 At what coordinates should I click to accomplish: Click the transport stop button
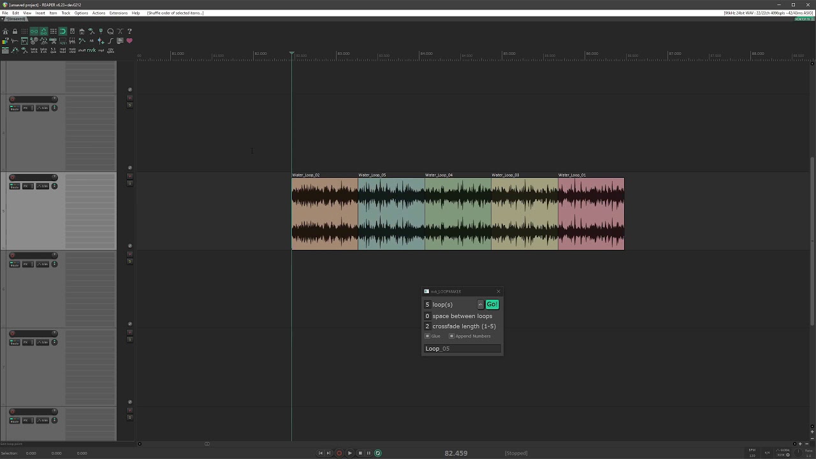(x=360, y=453)
